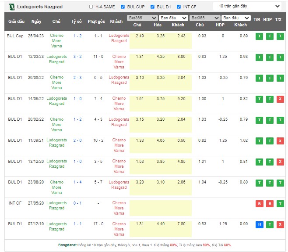Click red X icon for 07/12/19 match
The height and width of the screenshot is (252, 288).
pyautogui.click(x=280, y=224)
